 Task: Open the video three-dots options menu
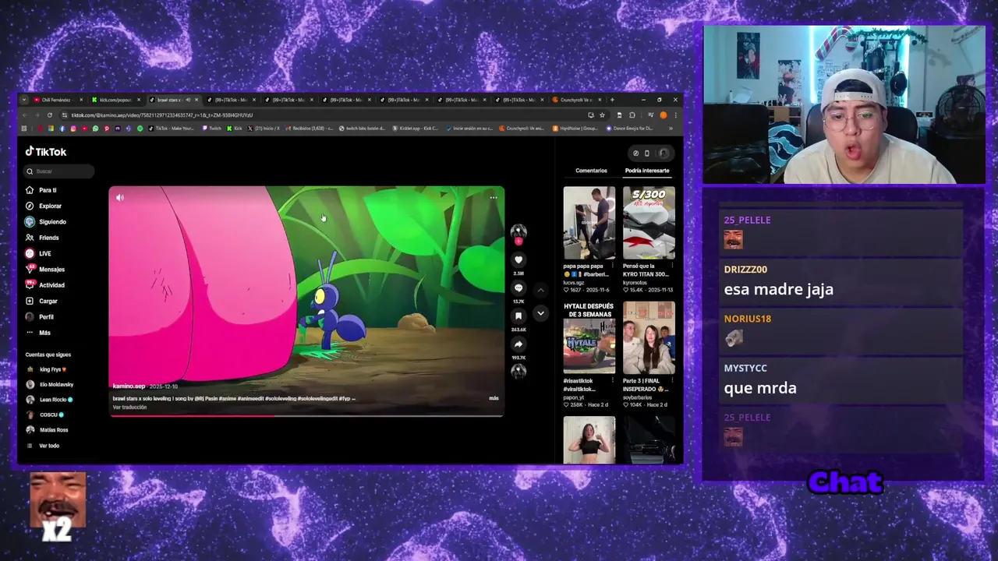coord(494,198)
